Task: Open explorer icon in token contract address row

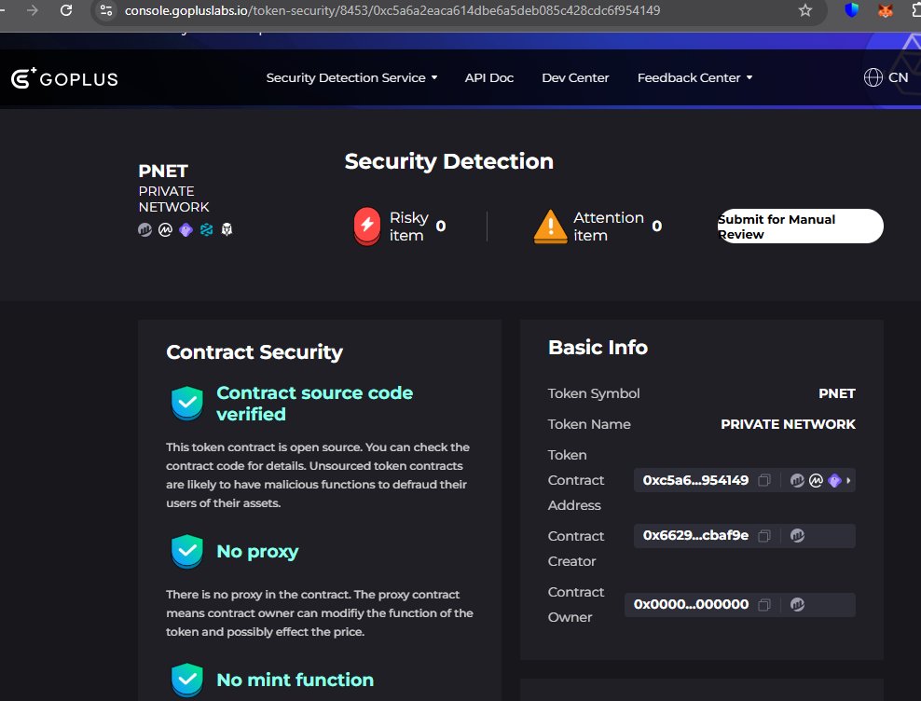Action: tap(797, 481)
